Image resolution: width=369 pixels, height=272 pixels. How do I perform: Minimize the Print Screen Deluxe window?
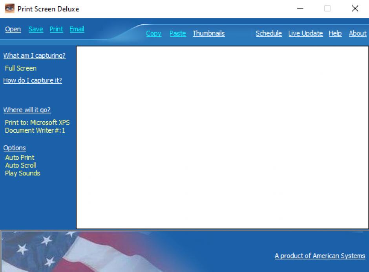tap(300, 9)
